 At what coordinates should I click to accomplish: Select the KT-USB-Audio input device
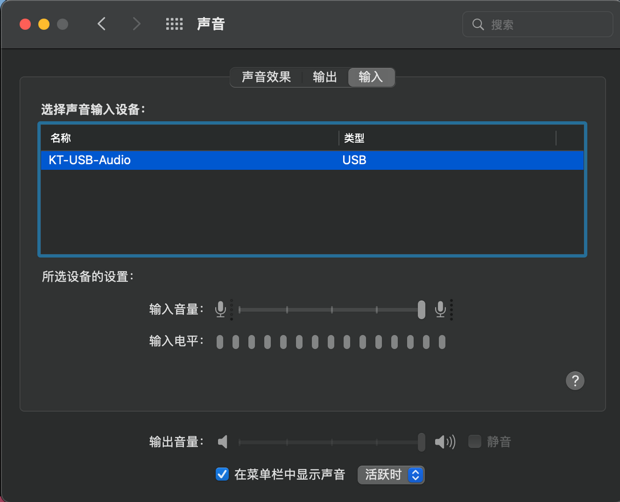coord(207,160)
